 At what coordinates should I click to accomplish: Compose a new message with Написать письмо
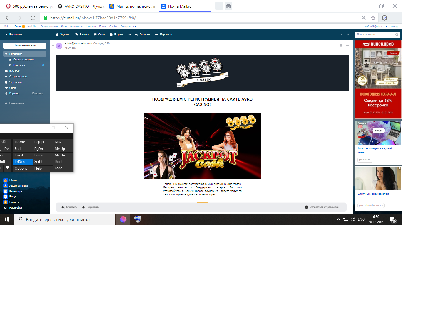[25, 45]
